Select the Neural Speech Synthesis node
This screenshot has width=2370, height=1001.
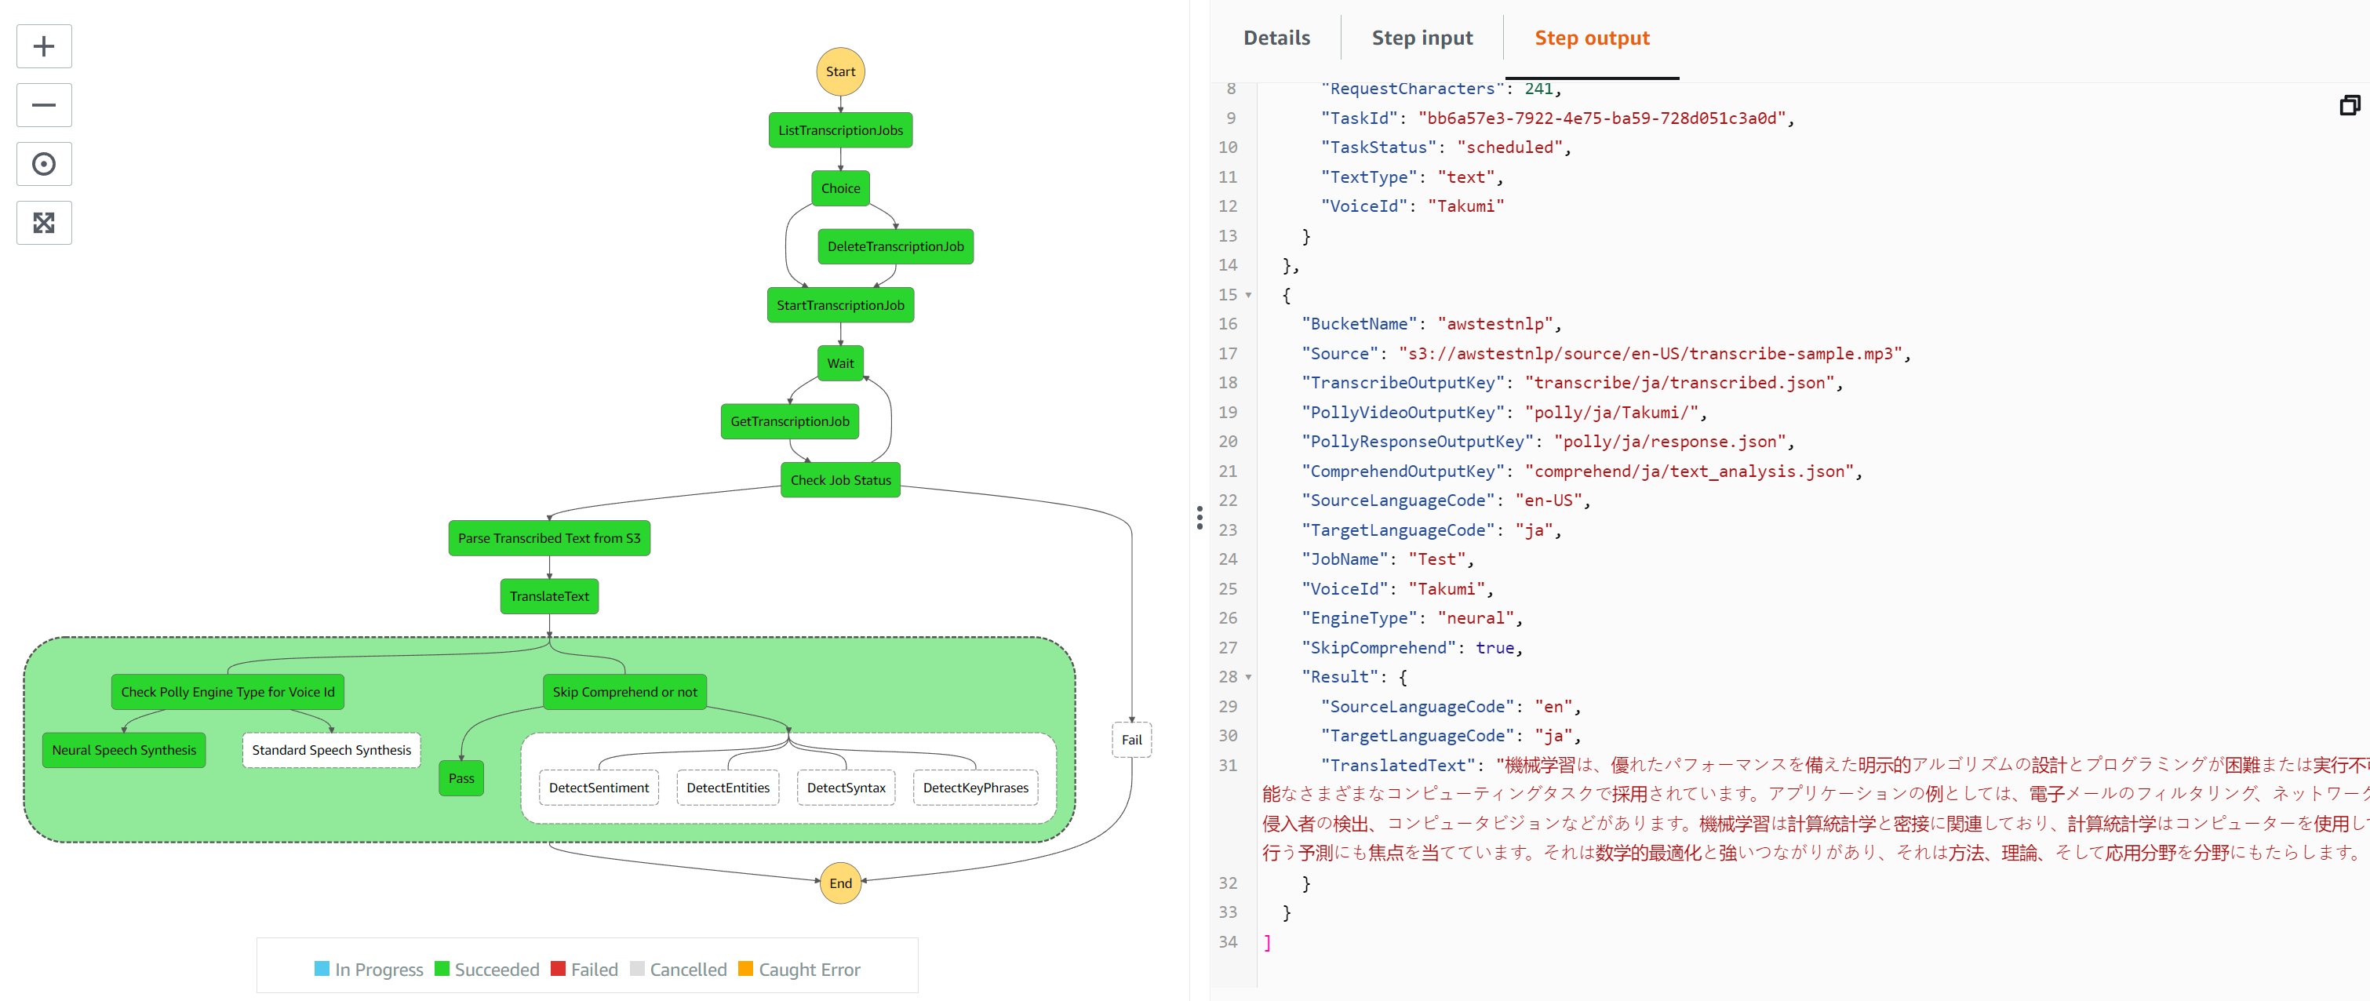pos(124,750)
